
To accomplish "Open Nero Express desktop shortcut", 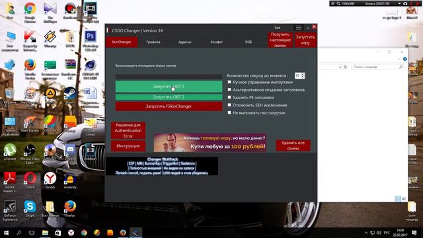I will tap(30, 124).
